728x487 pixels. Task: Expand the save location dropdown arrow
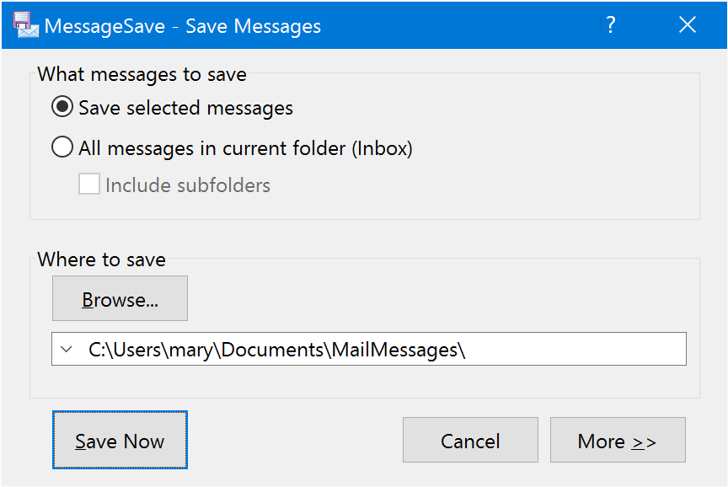click(67, 350)
